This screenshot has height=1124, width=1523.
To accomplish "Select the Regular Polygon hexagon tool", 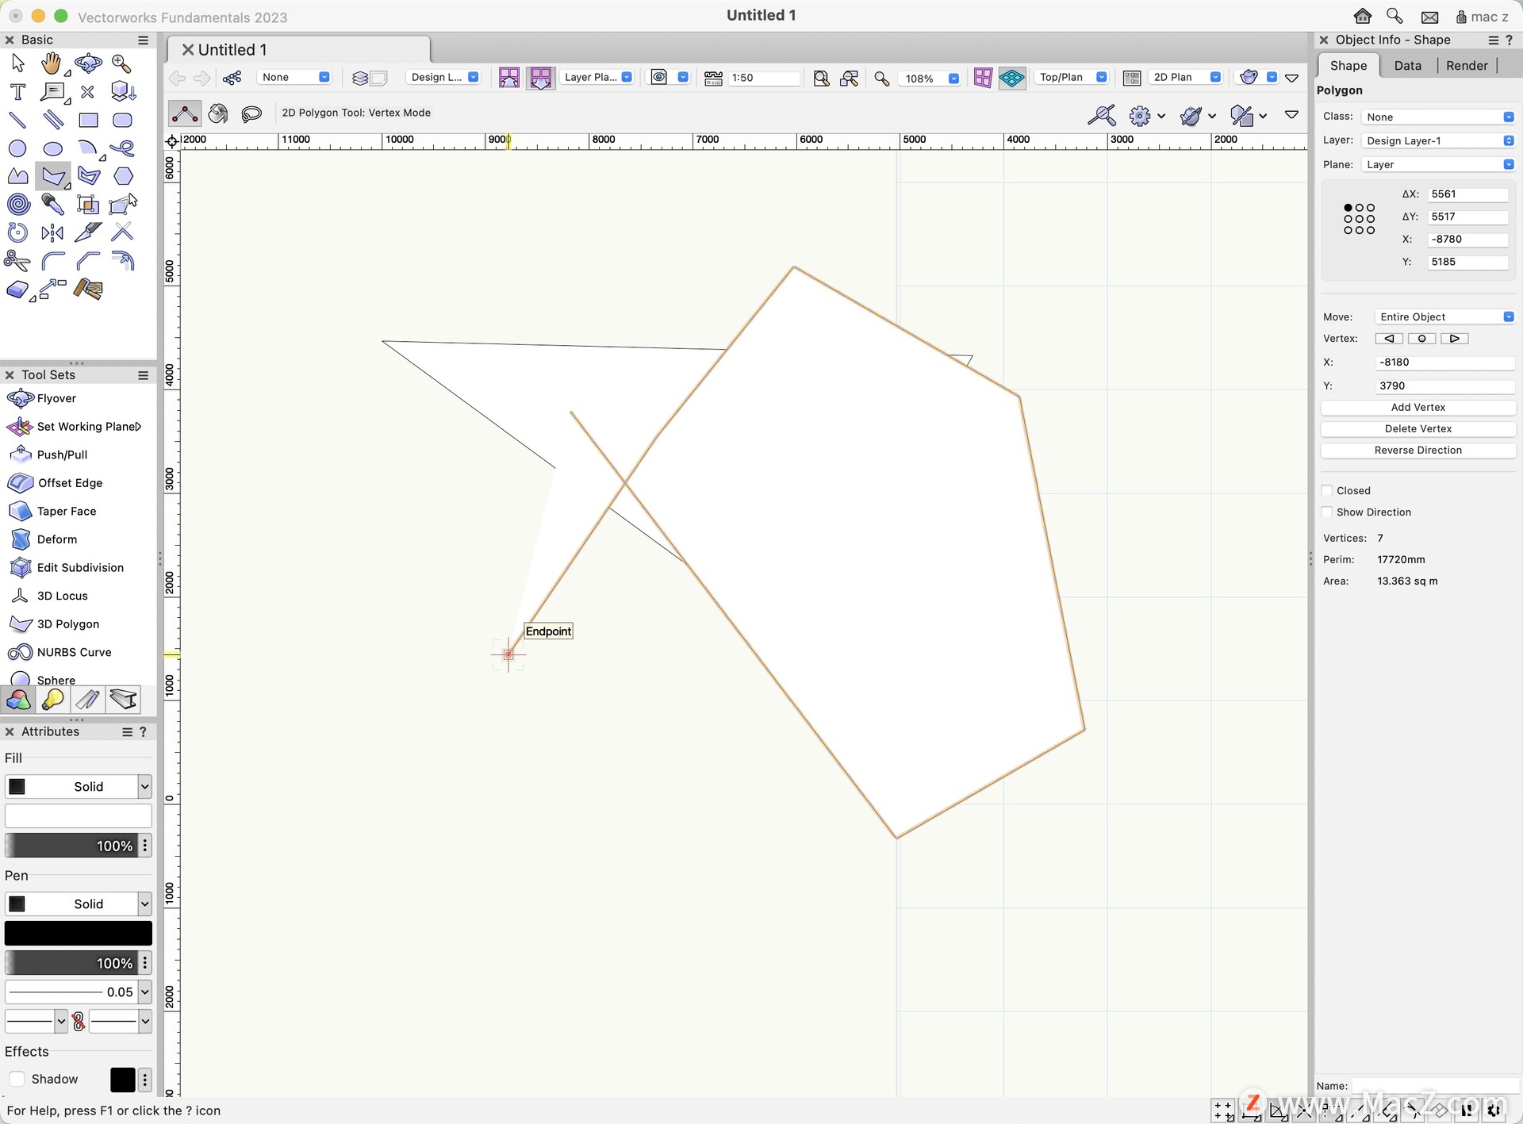I will point(123,176).
